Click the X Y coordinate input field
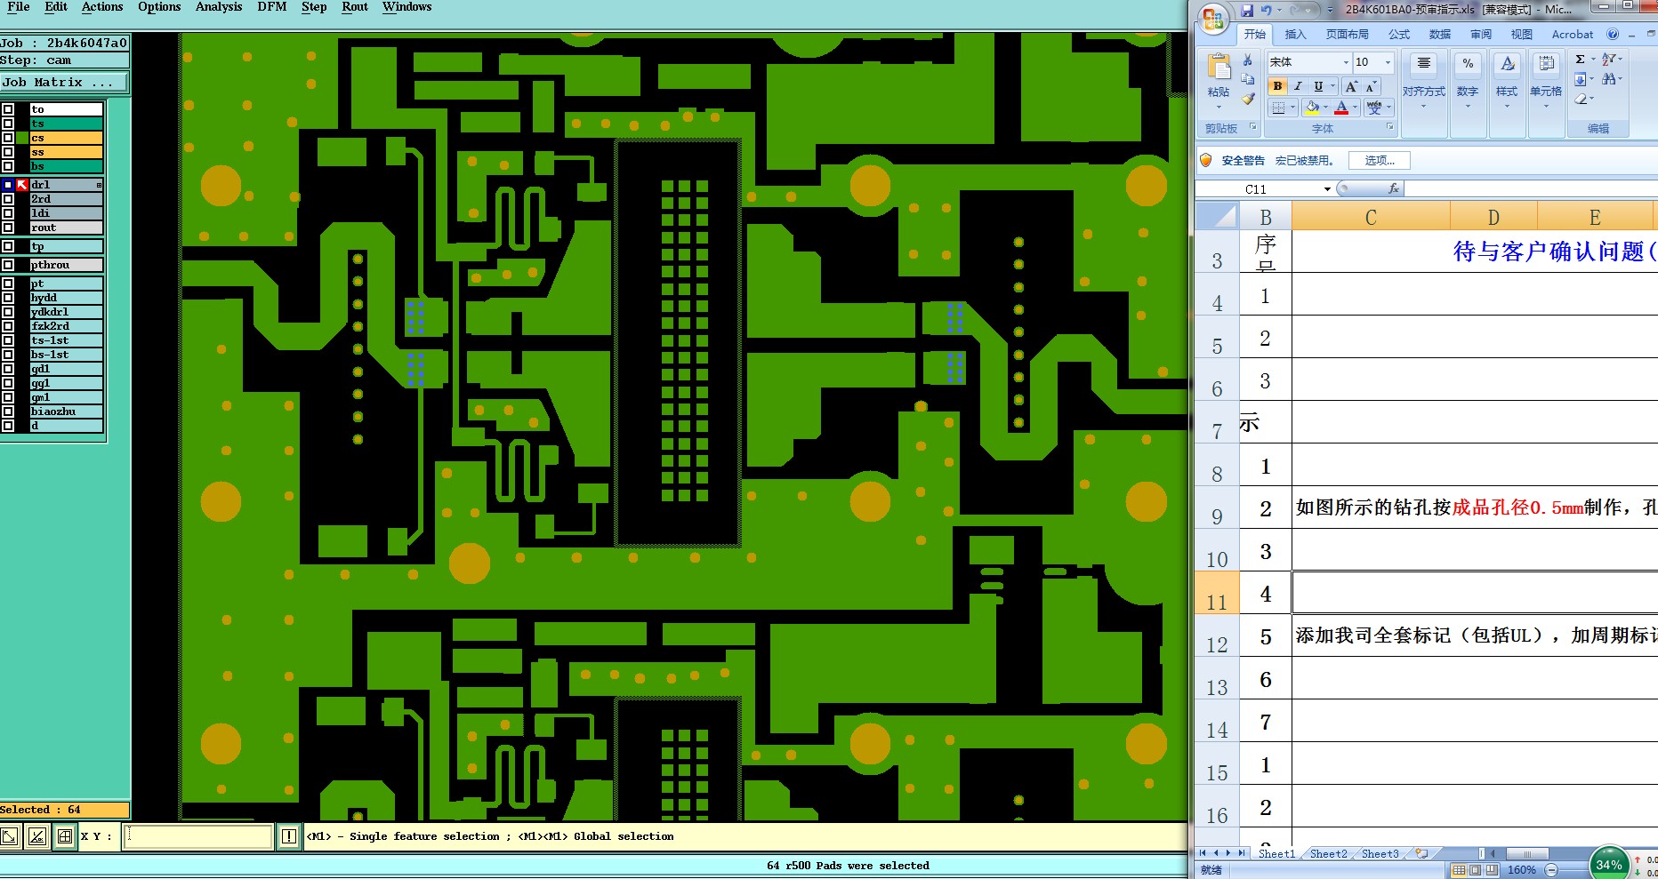Screen dimensions: 1658x879 (197, 836)
